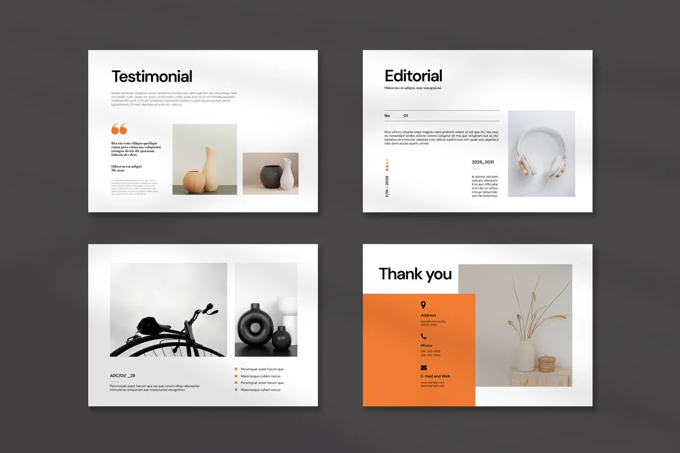Click the Address location pin icon
680x453 pixels.
tap(423, 305)
